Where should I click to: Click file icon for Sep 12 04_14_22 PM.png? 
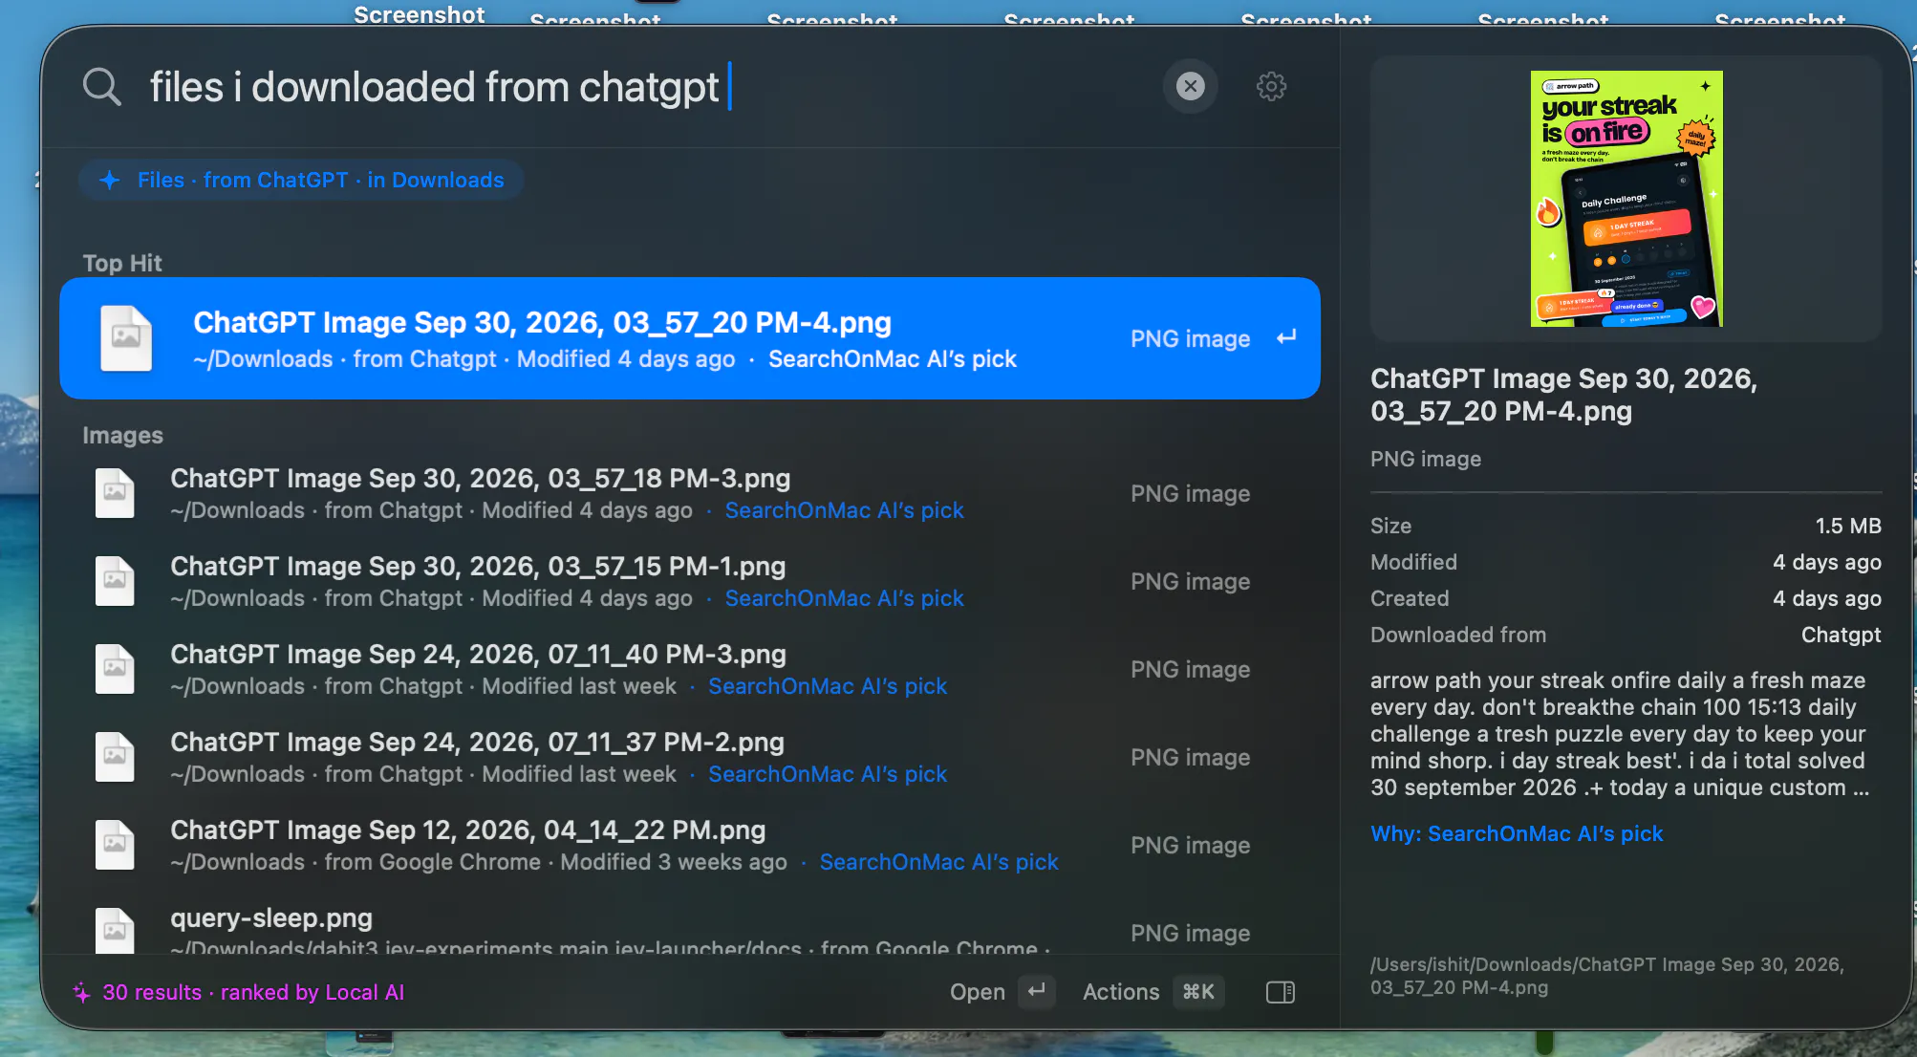tap(115, 845)
